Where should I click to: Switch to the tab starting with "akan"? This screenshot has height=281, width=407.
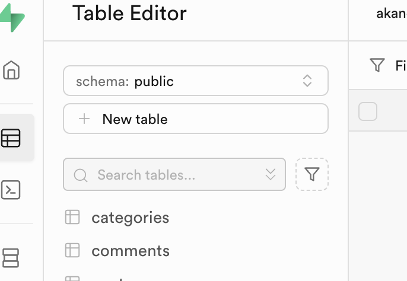coord(390,14)
